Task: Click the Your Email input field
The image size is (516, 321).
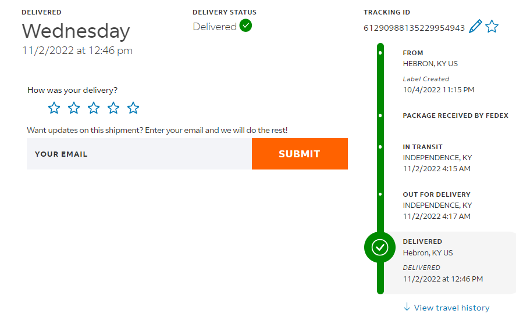Action: [x=139, y=154]
